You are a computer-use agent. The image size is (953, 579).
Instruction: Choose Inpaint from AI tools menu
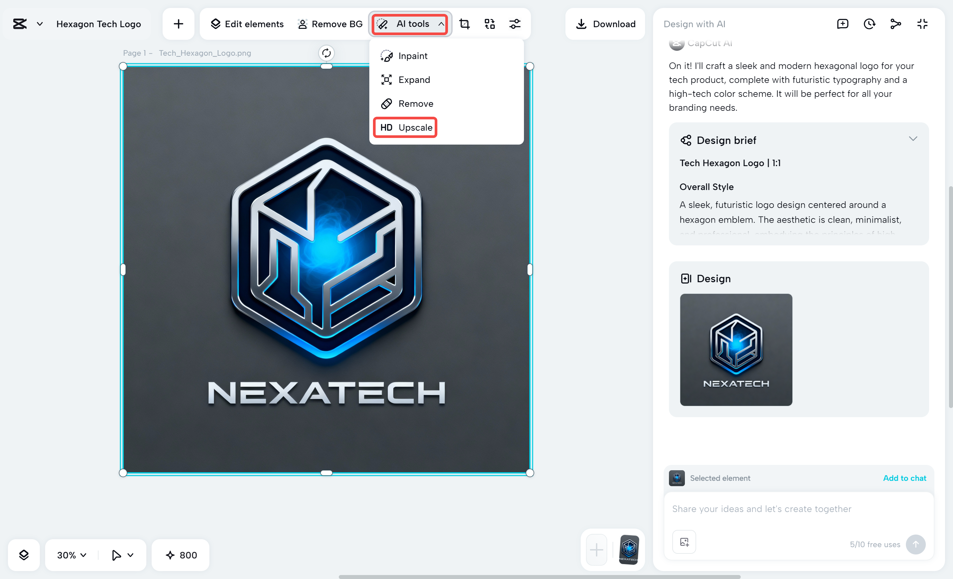pos(446,56)
